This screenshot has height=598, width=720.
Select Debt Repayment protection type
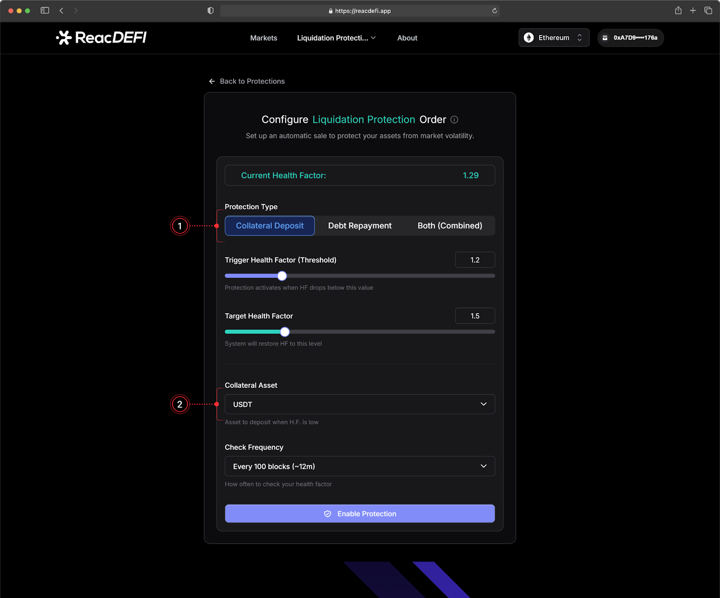(x=360, y=226)
